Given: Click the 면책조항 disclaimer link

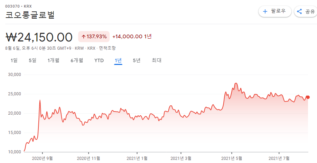Looking at the screenshot, I should pyautogui.click(x=108, y=48).
